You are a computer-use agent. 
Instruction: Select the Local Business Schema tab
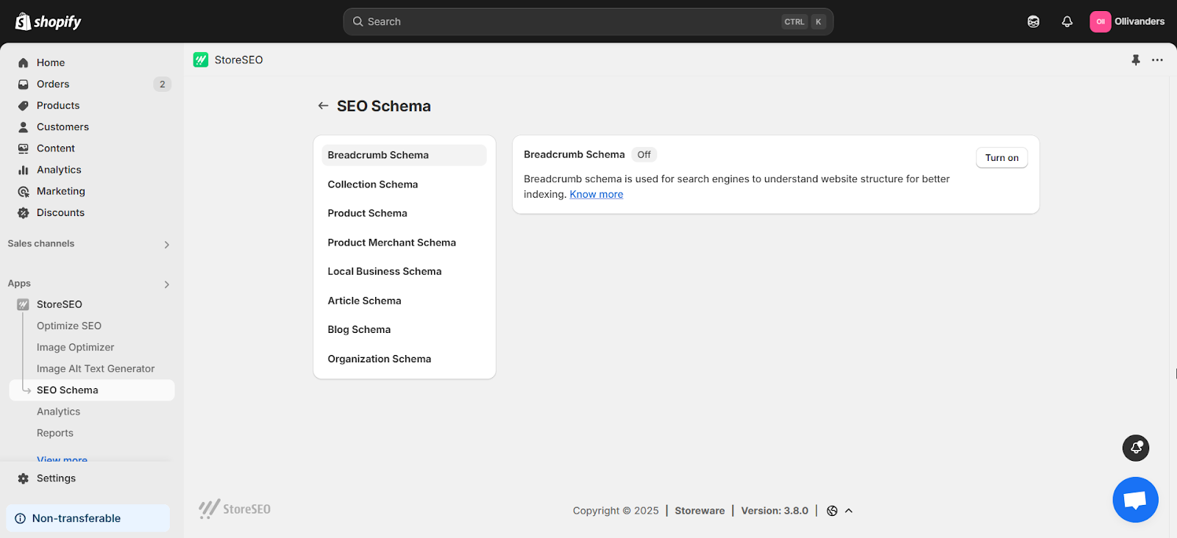coord(404,271)
